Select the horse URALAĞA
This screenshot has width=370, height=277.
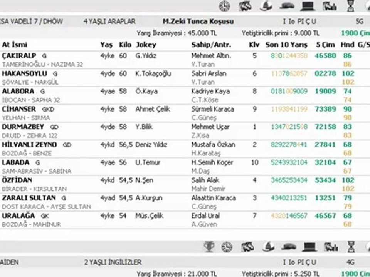point(18,215)
